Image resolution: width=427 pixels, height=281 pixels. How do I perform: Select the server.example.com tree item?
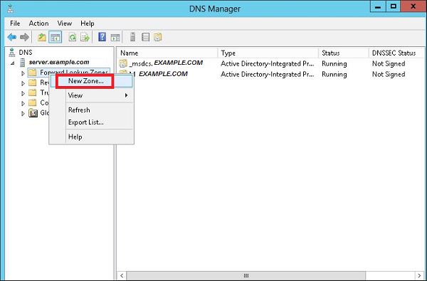coord(59,62)
